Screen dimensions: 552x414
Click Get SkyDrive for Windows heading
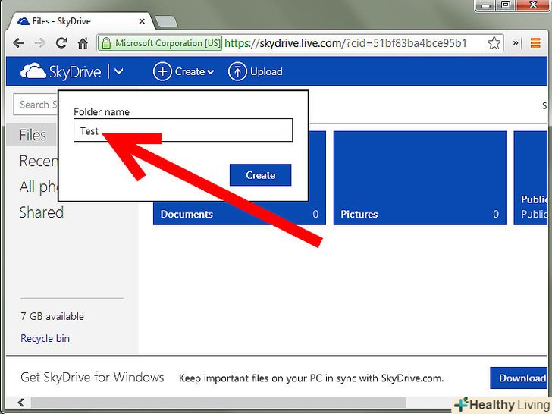(93, 378)
